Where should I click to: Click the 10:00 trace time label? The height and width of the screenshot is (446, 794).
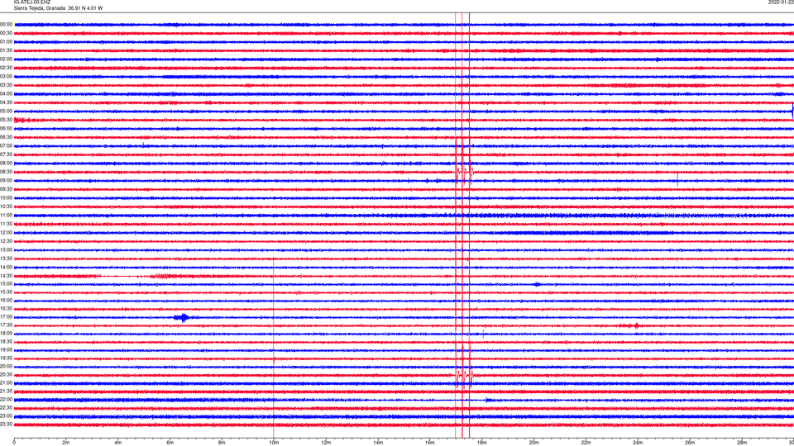[6, 197]
